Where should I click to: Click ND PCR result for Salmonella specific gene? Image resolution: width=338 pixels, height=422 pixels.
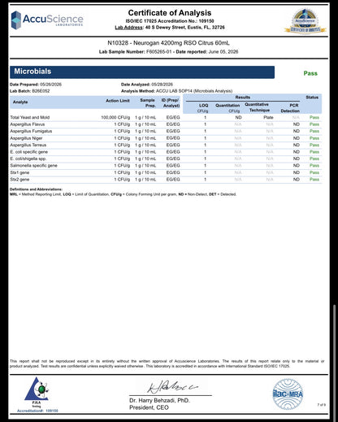coord(297,165)
